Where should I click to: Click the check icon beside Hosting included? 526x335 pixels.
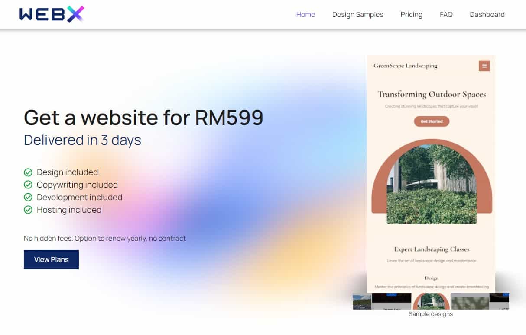click(28, 210)
